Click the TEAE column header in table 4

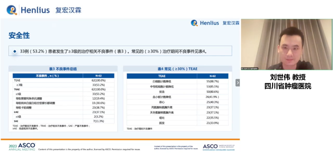162,76
